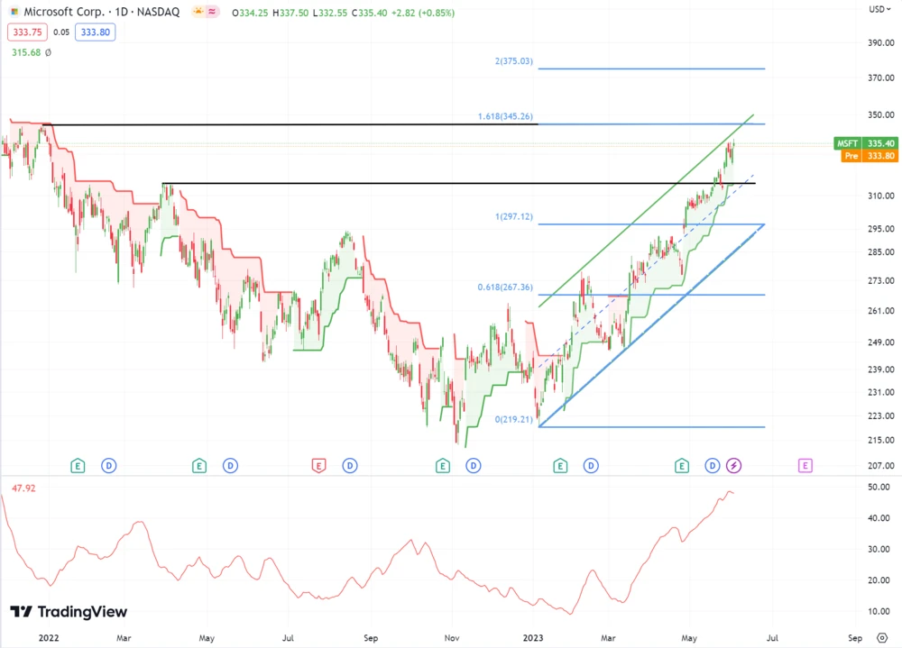The width and height of the screenshot is (902, 648).
Task: Click the red 333.75 sell price button
Action: 25,32
